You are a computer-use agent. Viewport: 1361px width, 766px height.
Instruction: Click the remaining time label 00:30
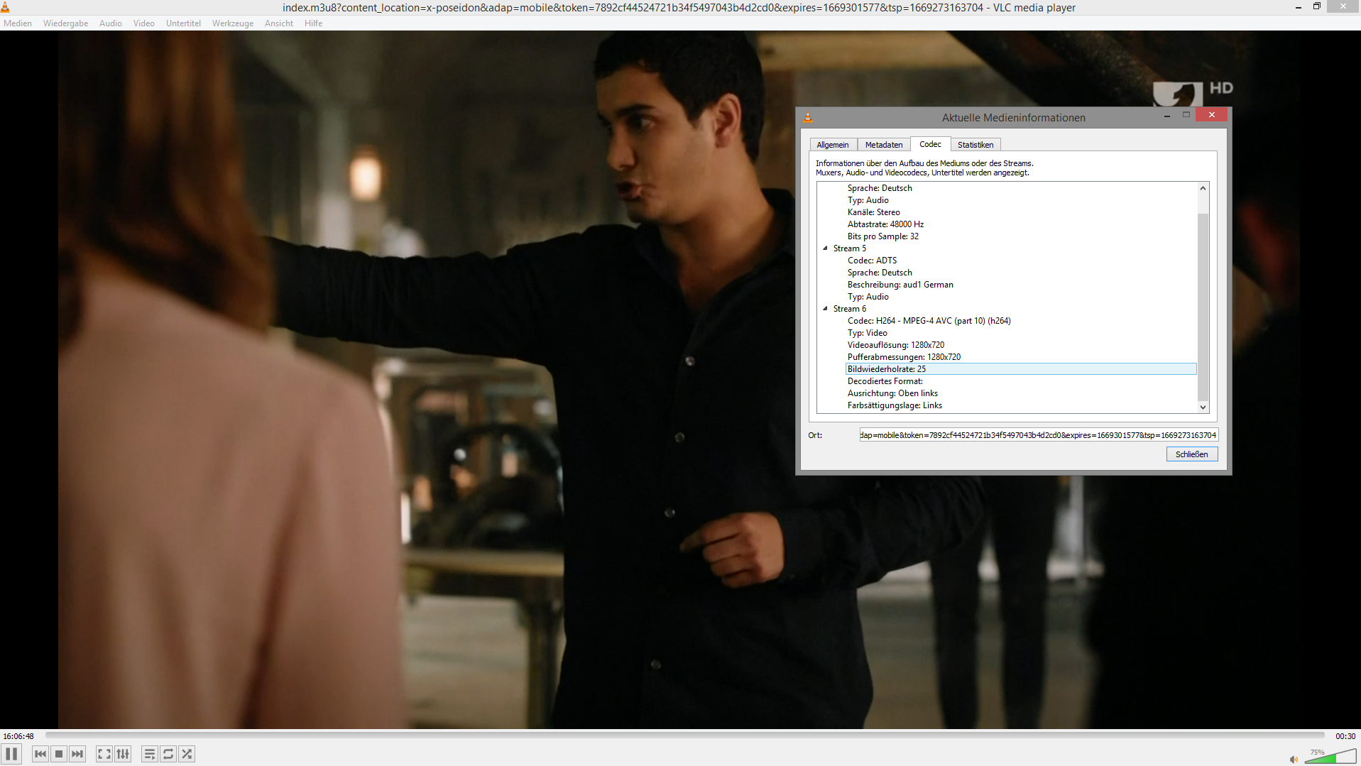[1345, 736]
